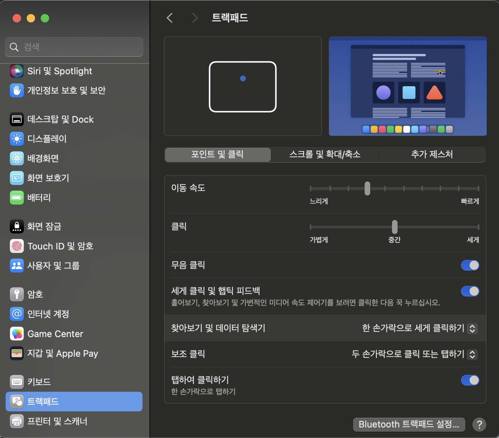Open the 지갑 및 Apple Pay wallet icon

[17, 353]
